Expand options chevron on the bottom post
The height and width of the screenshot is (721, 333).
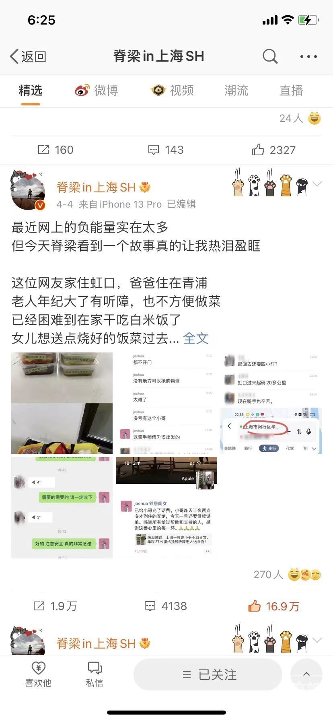[317, 640]
